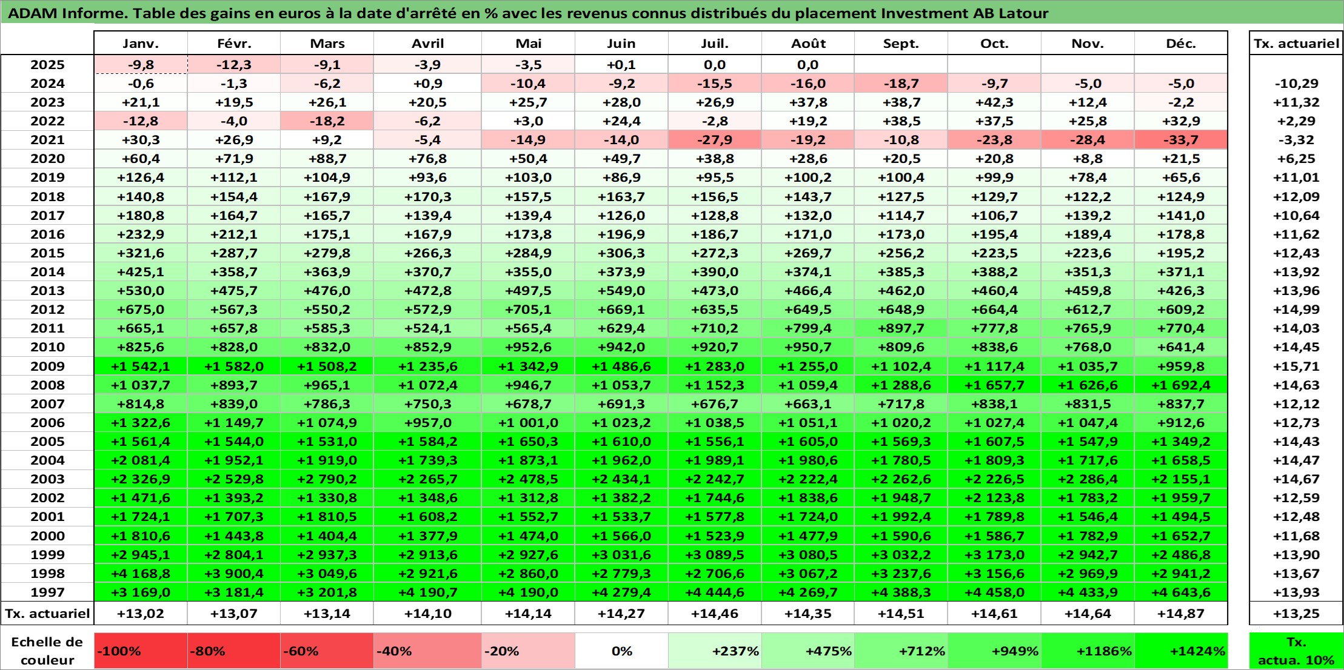The height and width of the screenshot is (670, 1344).
Task: Click the +712% green scale swatch
Action: 901,651
